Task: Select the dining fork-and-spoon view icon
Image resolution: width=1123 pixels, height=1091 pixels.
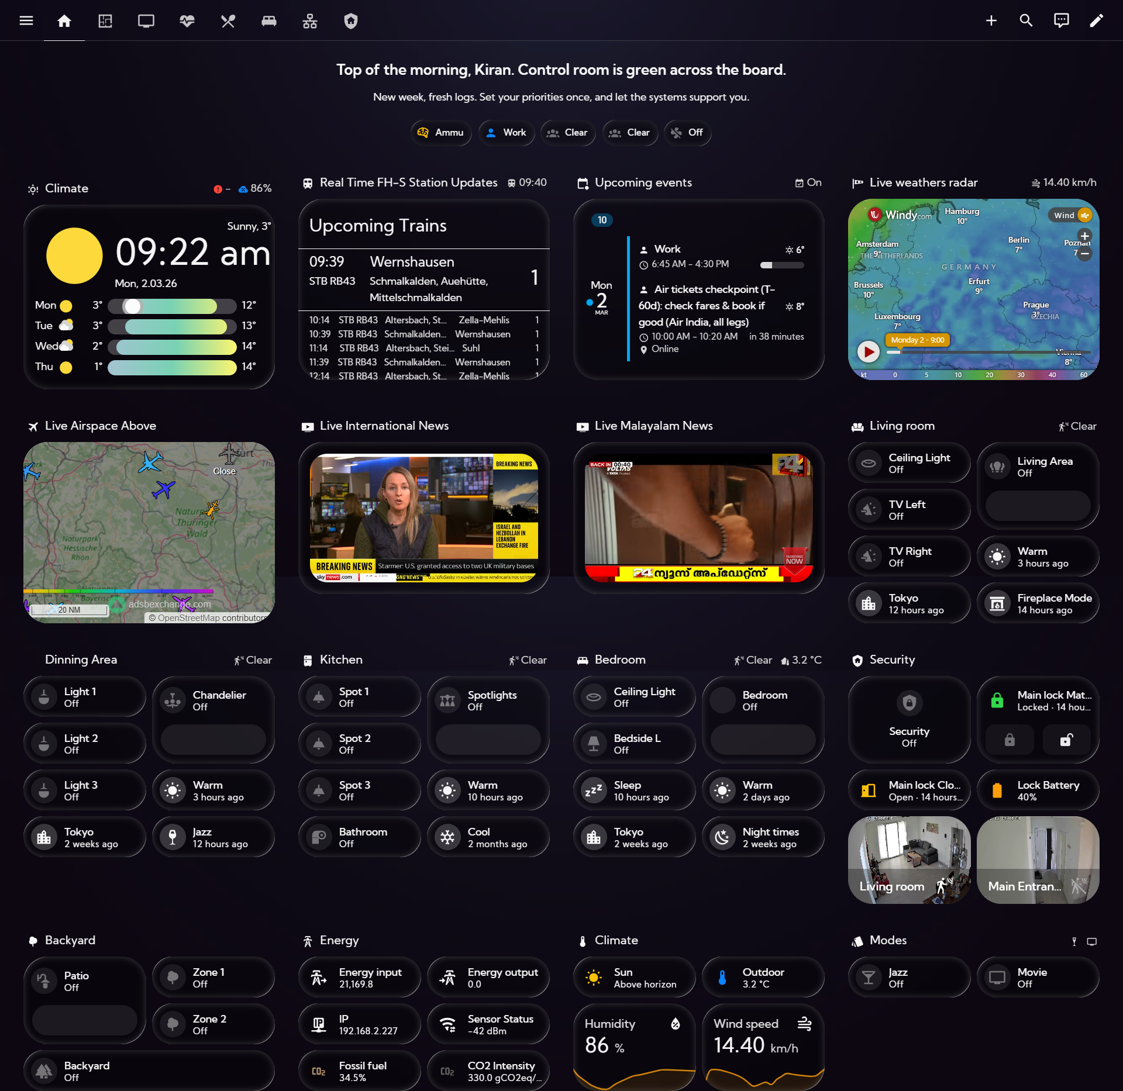Action: pos(228,20)
